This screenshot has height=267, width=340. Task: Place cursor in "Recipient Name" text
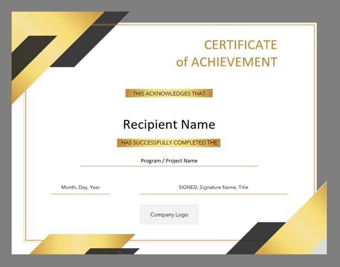169,125
